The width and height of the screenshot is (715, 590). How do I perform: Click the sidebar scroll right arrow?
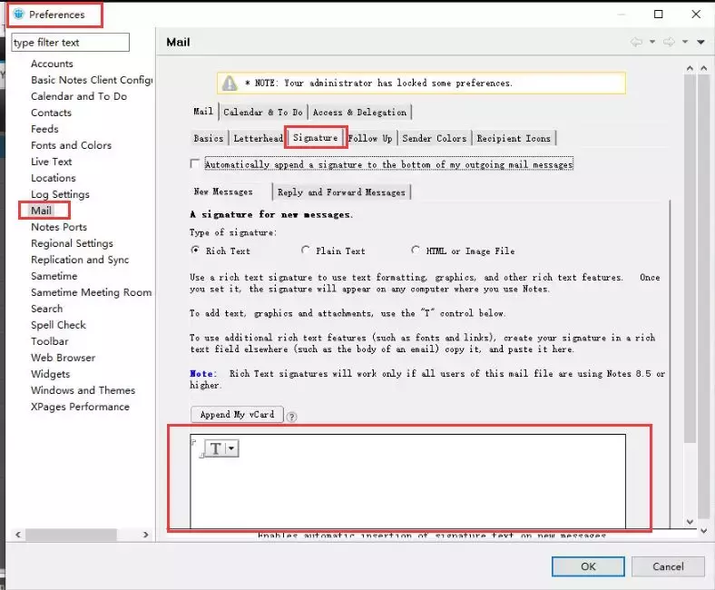pos(145,535)
